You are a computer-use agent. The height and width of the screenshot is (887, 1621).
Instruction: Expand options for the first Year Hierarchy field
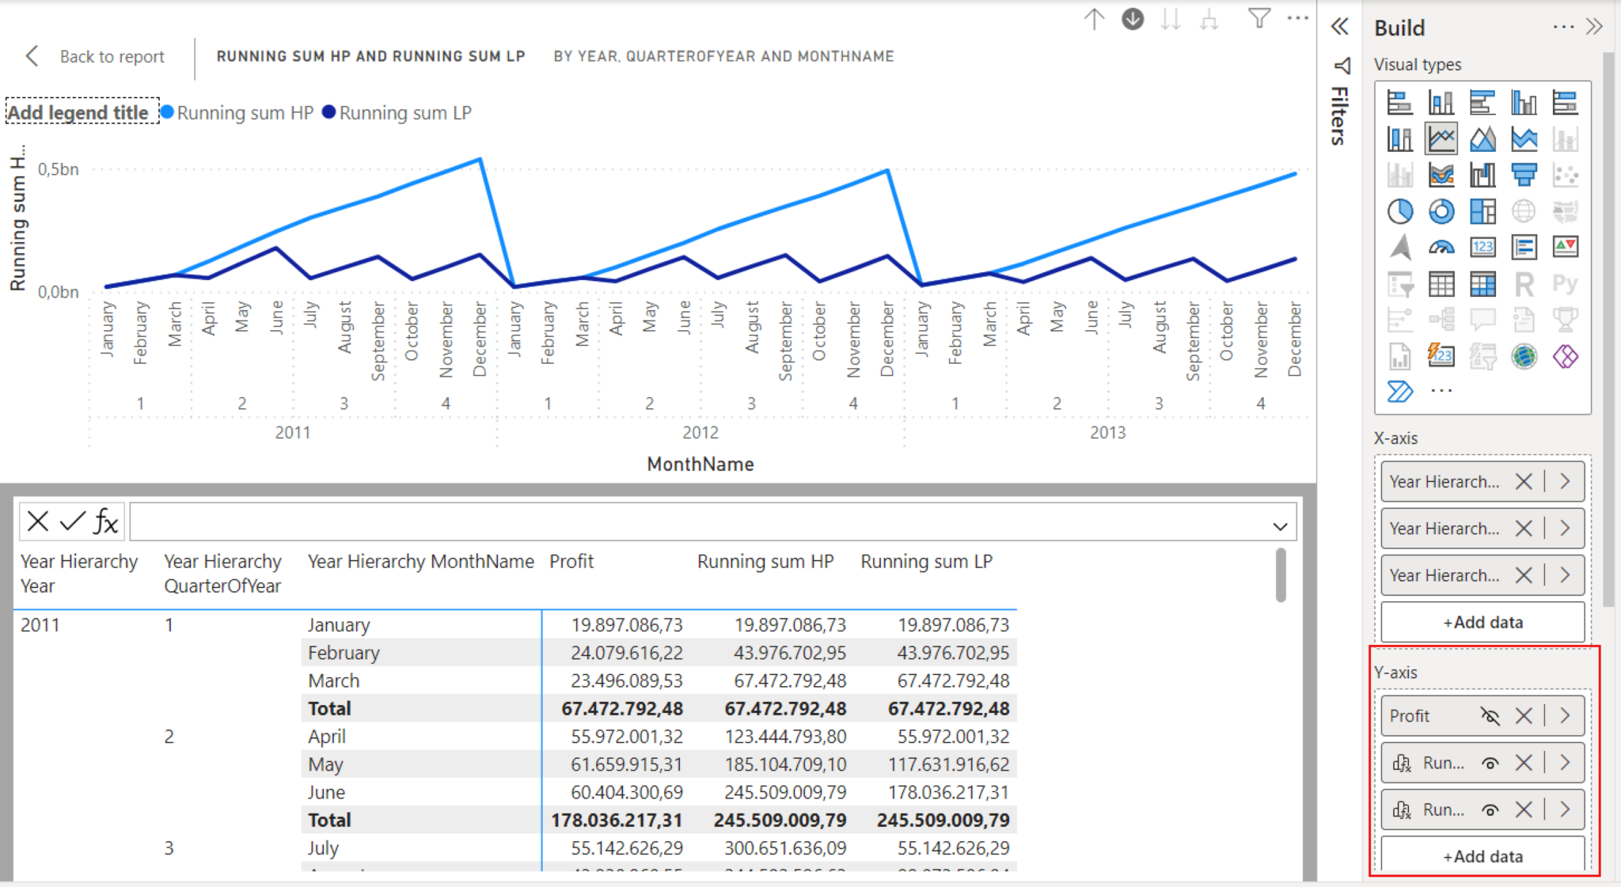coord(1566,481)
